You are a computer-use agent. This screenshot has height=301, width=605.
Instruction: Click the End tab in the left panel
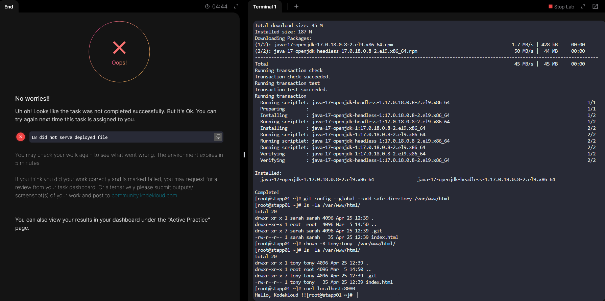pyautogui.click(x=9, y=7)
